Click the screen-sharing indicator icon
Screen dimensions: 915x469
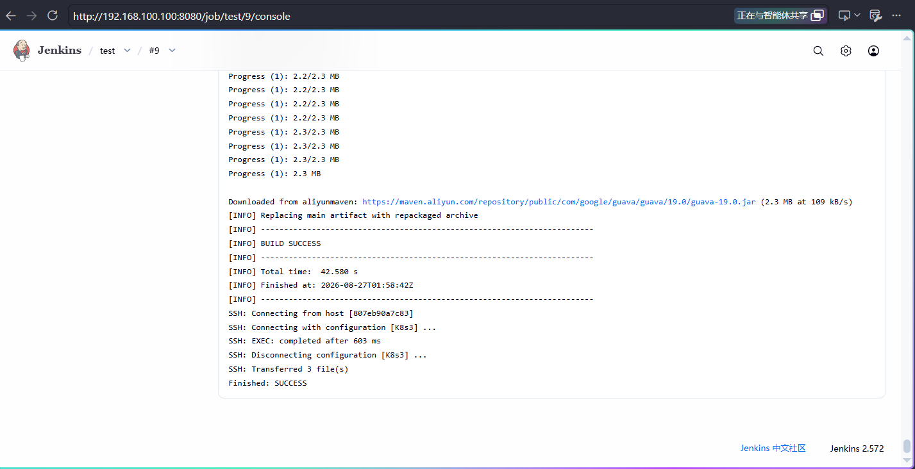coord(817,15)
